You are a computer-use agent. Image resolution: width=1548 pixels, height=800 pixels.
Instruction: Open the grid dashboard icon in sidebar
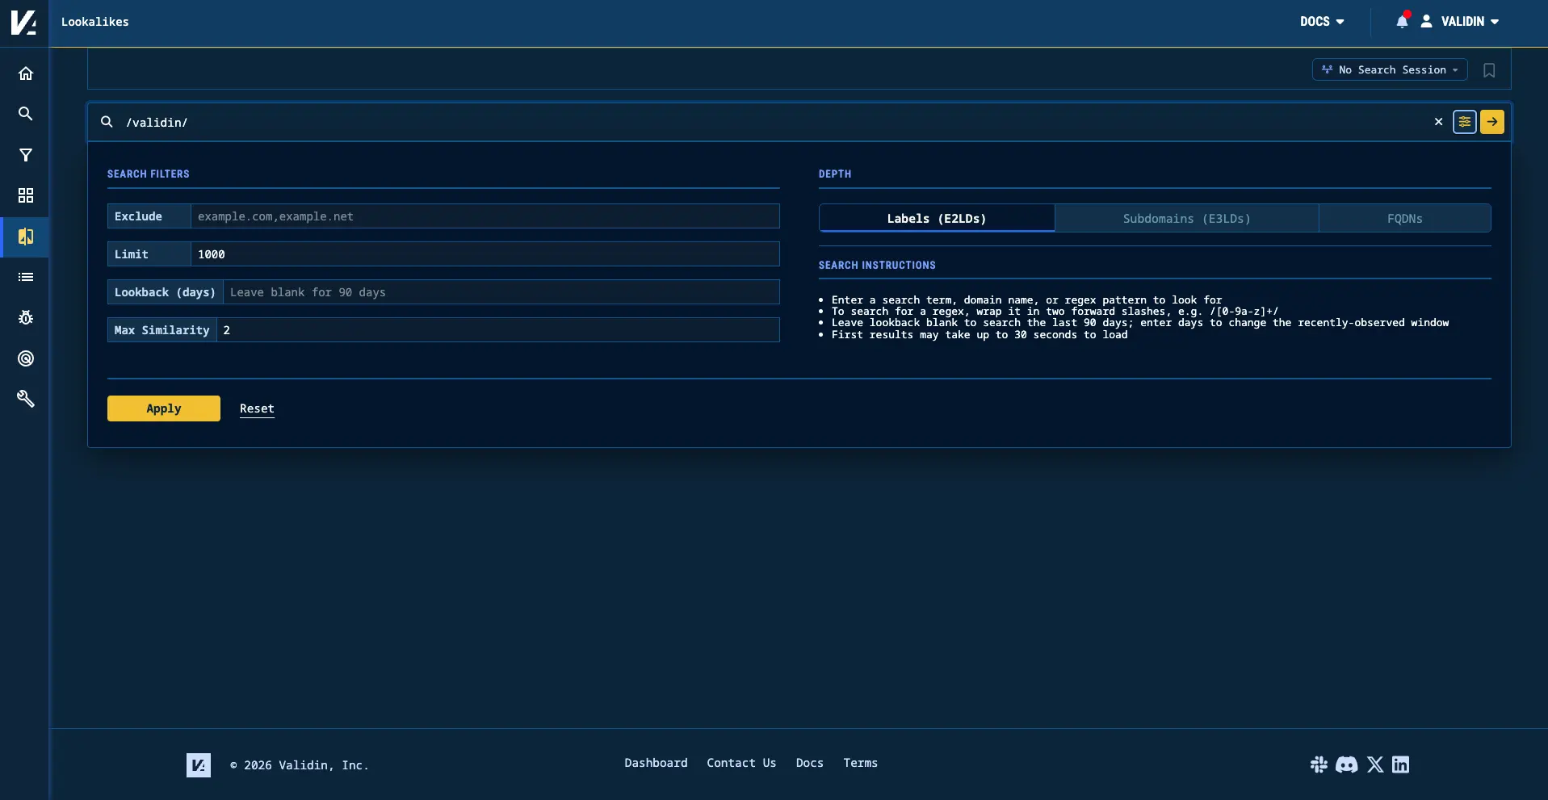26,195
